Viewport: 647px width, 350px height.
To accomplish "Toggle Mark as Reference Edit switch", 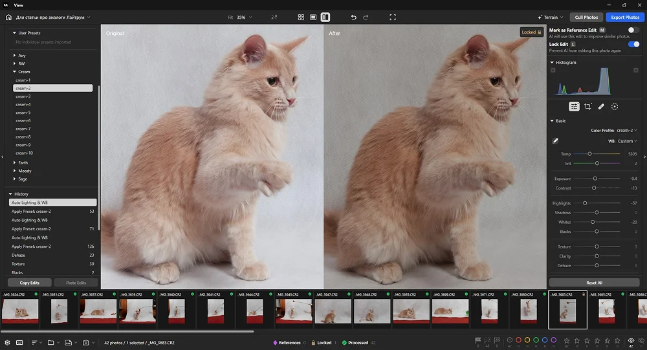I will tap(633, 30).
